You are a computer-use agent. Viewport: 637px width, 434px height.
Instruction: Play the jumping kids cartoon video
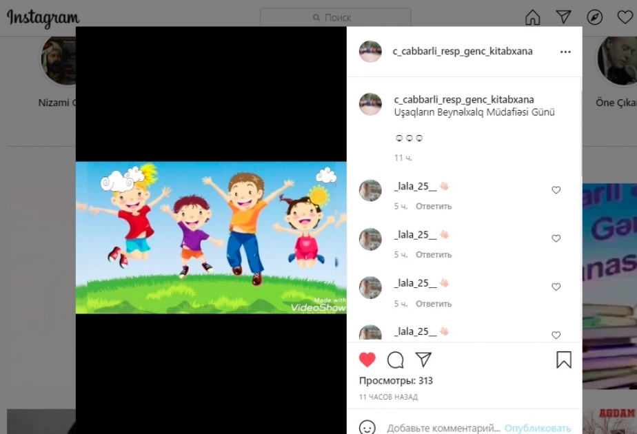click(x=211, y=238)
